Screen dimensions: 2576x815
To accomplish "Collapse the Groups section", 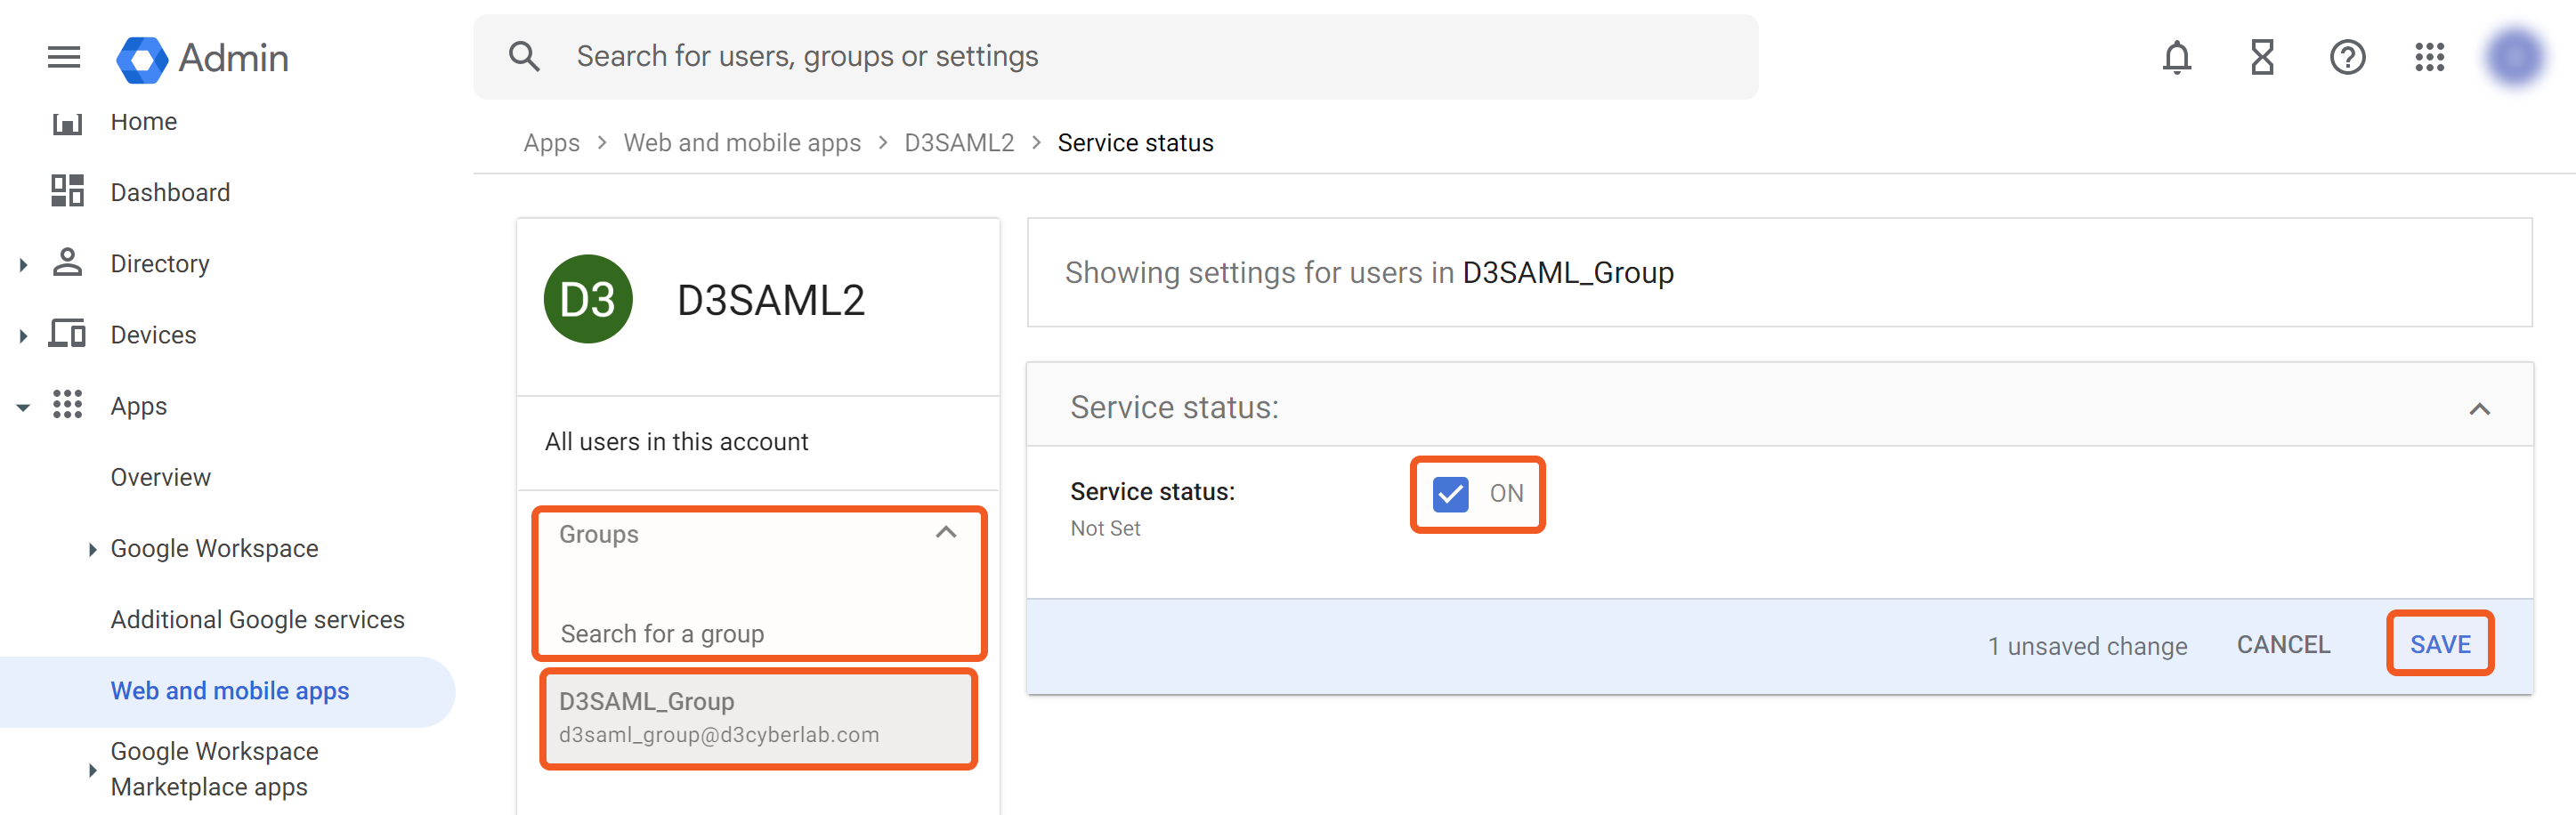I will [x=945, y=533].
